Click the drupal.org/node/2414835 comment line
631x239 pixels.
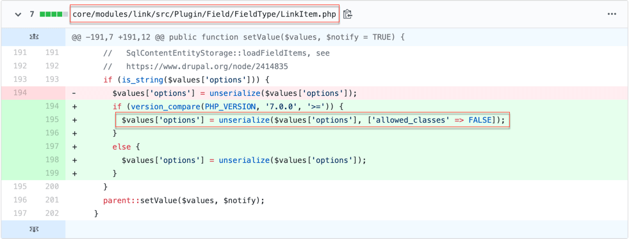click(195, 66)
